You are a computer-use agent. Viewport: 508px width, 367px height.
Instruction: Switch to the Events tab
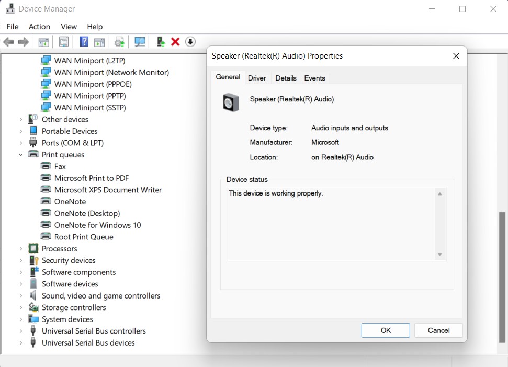click(314, 77)
